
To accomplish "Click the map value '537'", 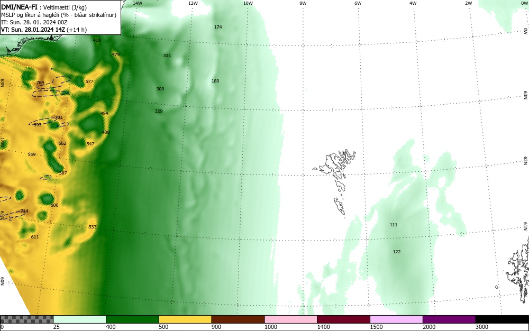I will click(x=93, y=227).
